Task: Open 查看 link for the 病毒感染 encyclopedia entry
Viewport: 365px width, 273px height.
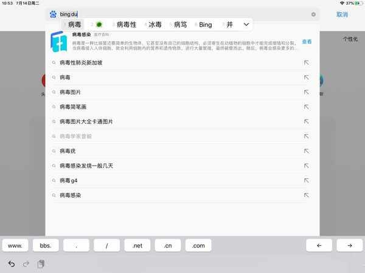Action: 307,42
